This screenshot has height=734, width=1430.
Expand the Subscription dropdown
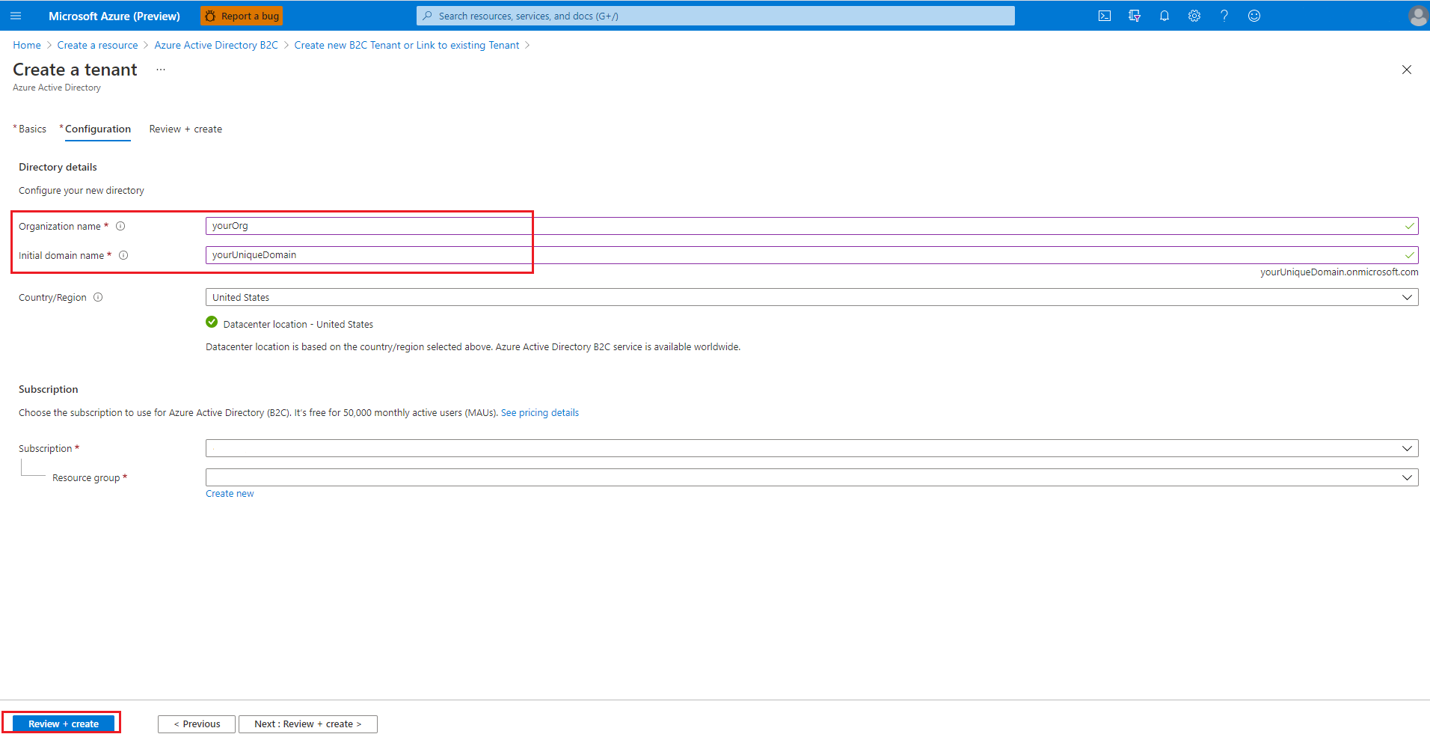[x=1407, y=447]
